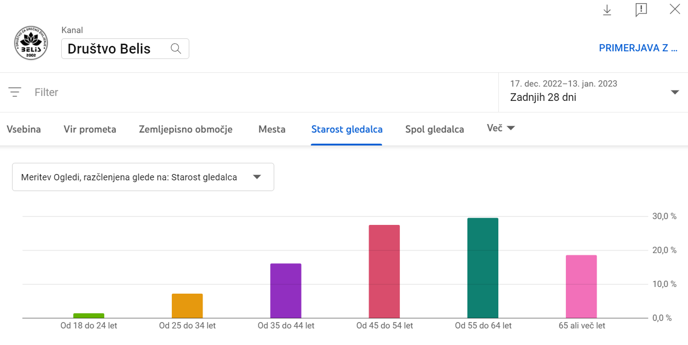This screenshot has width=688, height=345.
Task: Click the filter lines icon
Action: (x=15, y=92)
